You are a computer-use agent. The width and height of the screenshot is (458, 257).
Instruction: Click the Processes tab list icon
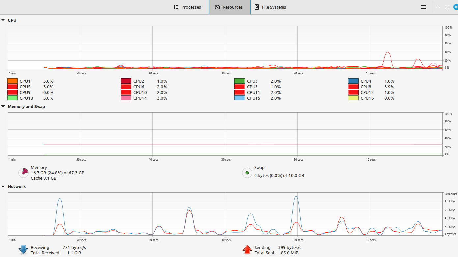(x=176, y=7)
